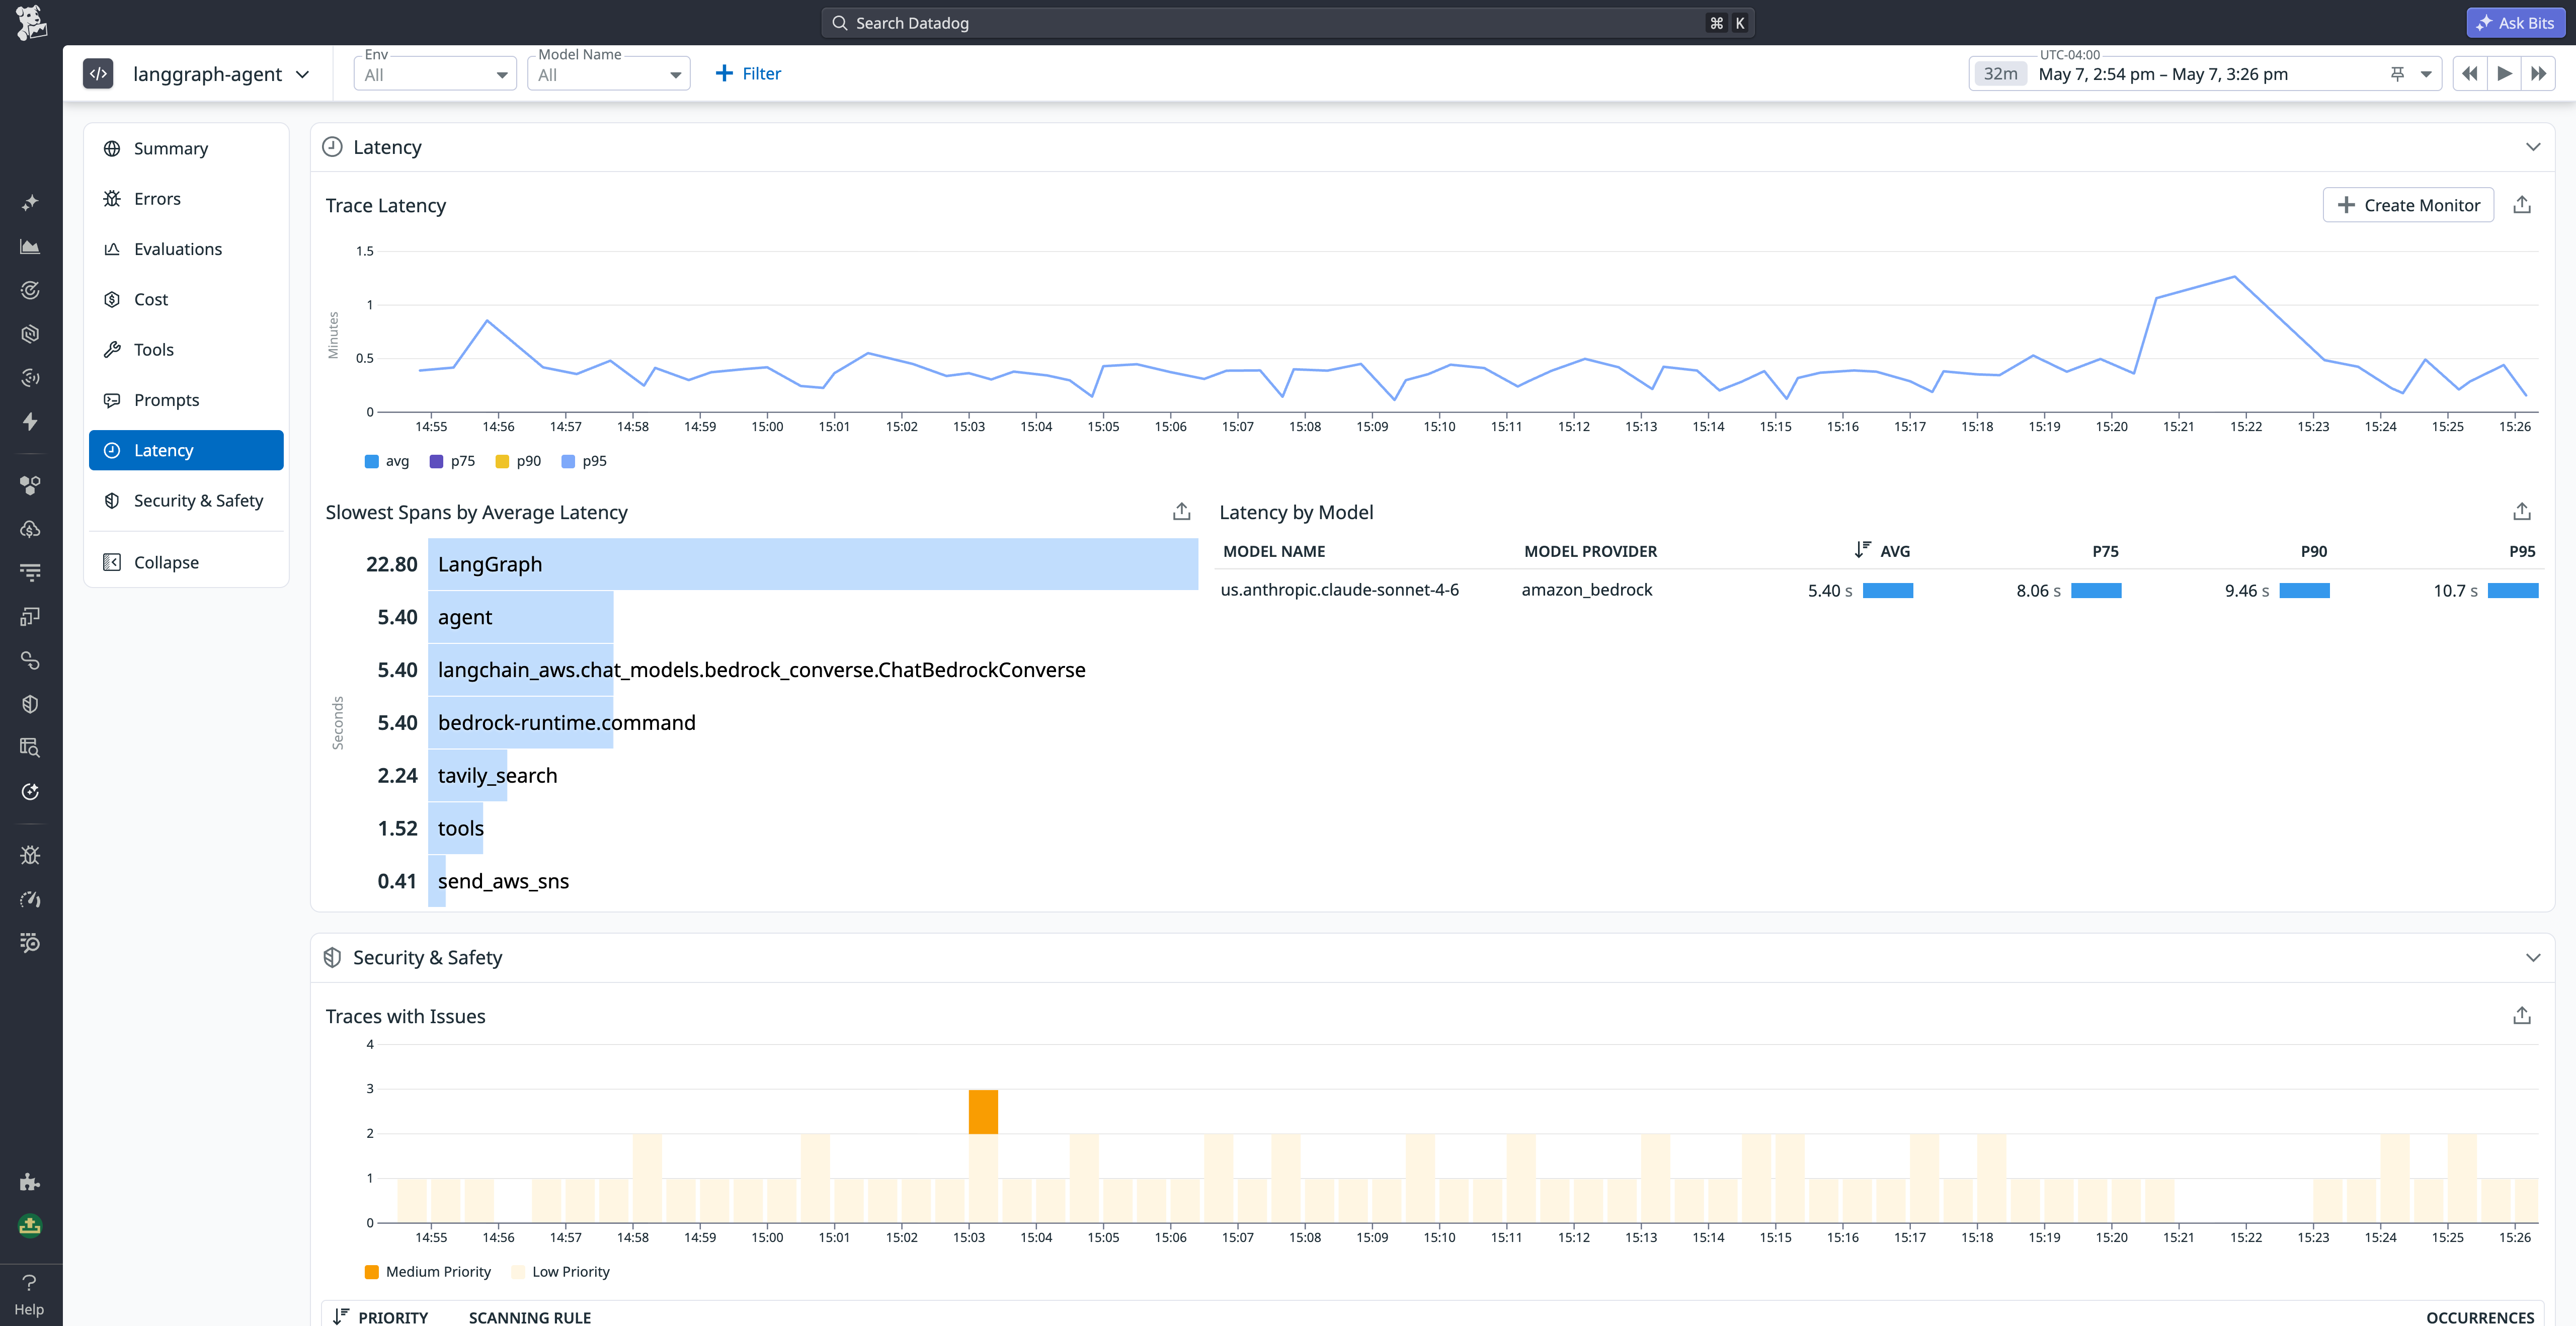
Task: Pin the time range with pin icon
Action: click(x=2397, y=74)
